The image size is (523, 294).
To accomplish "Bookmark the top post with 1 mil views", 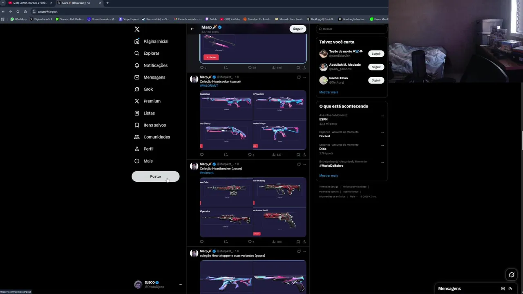I will tap(298, 68).
